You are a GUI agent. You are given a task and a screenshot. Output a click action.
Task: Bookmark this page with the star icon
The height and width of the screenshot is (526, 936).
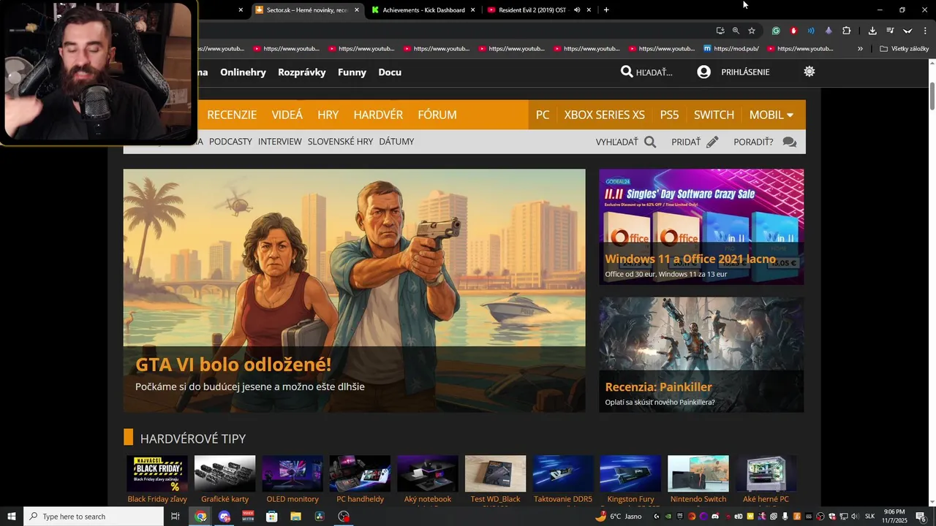pyautogui.click(x=751, y=31)
